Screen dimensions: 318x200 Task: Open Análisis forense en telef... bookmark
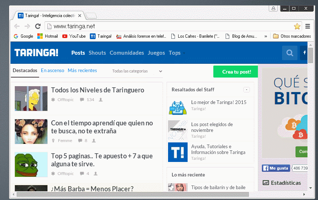coord(141,36)
